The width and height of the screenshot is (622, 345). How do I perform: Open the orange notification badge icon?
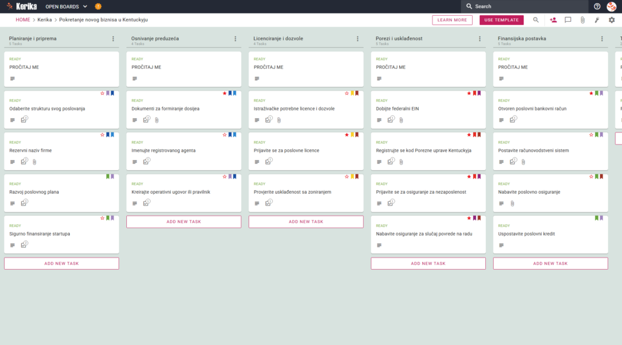click(x=98, y=6)
